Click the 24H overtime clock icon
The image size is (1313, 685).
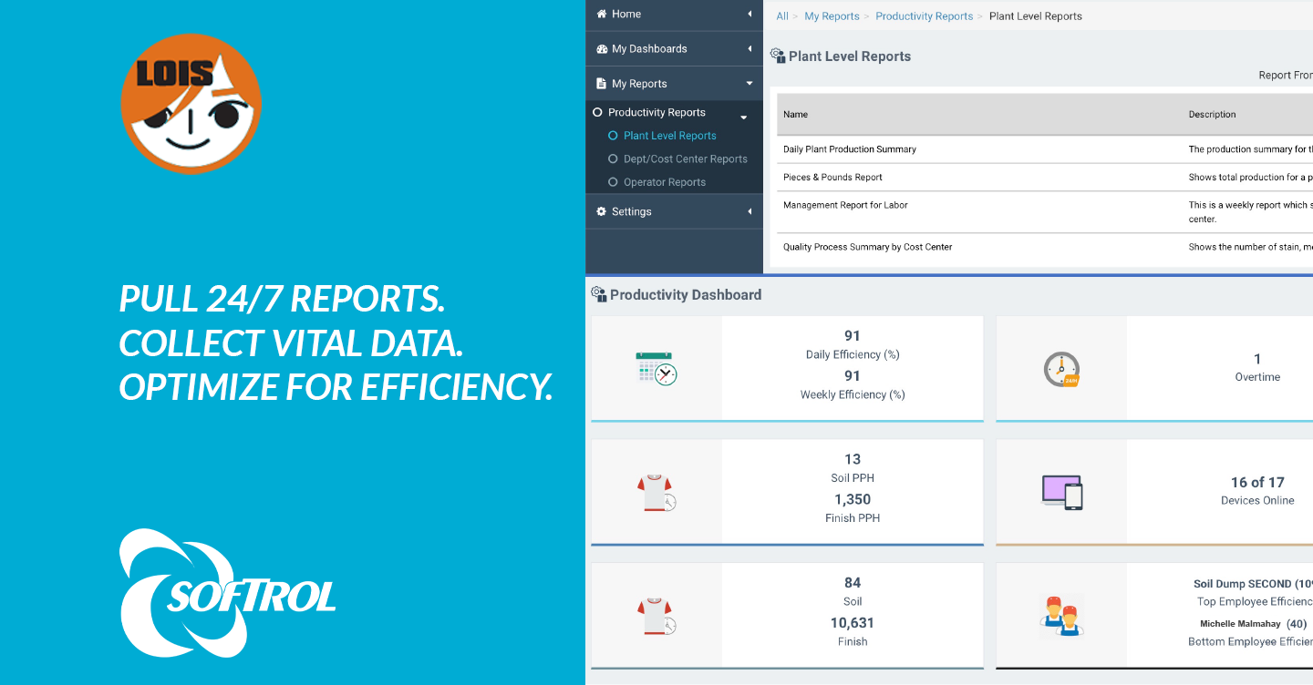pos(1061,369)
